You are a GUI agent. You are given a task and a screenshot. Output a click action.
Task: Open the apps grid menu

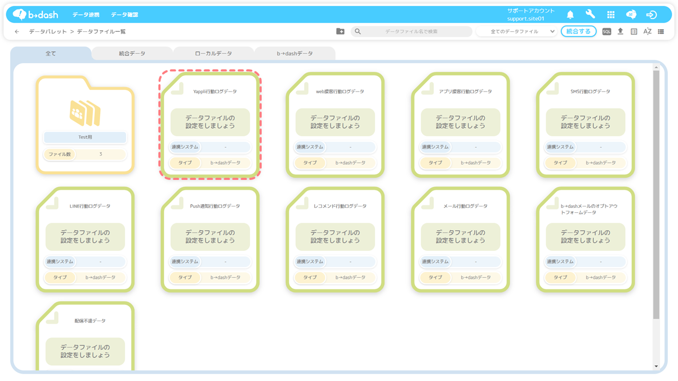(611, 15)
